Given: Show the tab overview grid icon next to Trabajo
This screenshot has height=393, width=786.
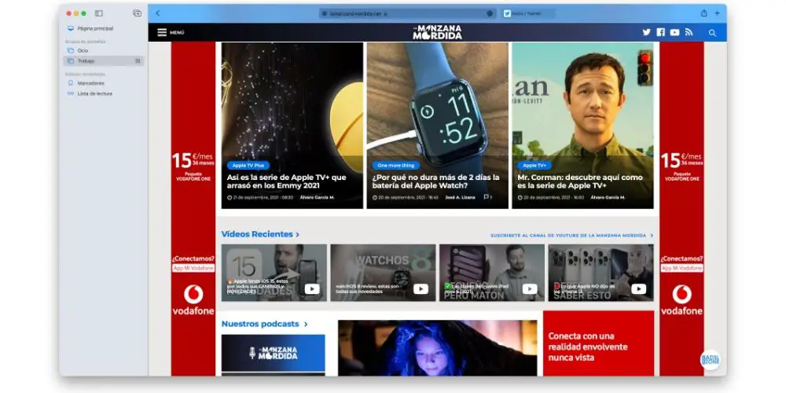Looking at the screenshot, I should pyautogui.click(x=138, y=61).
